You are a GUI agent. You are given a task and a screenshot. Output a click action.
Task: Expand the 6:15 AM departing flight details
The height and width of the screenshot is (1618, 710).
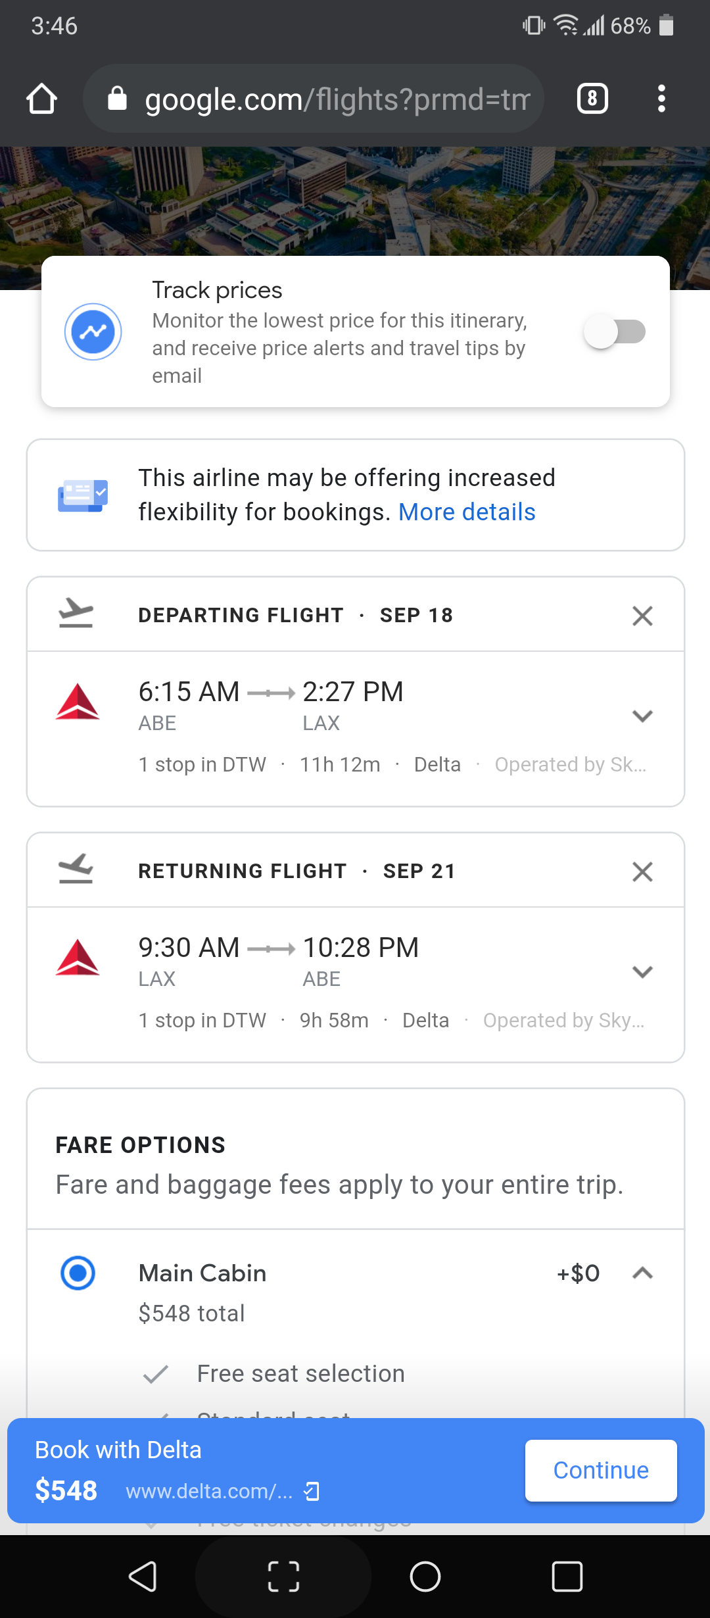click(642, 716)
